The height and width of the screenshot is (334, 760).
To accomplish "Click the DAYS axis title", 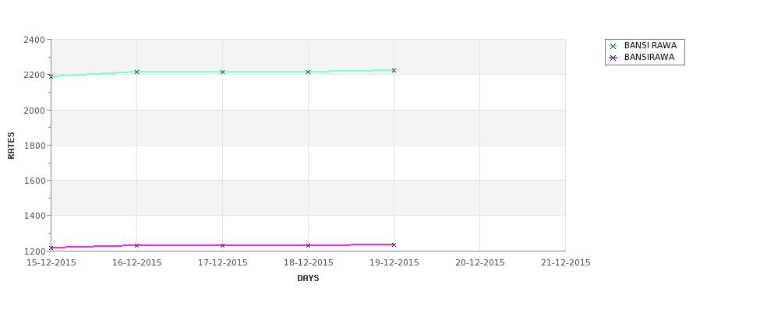I will pos(308,279).
